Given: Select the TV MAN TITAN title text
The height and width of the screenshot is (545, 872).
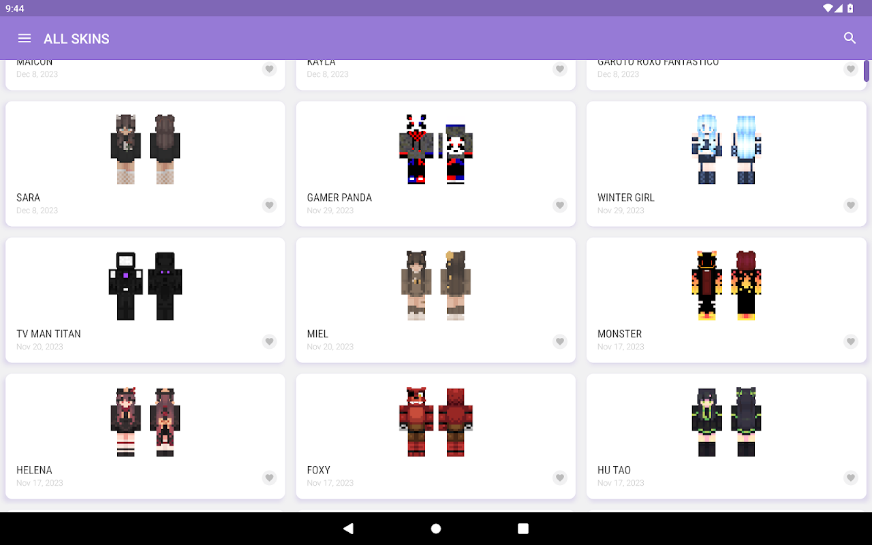Looking at the screenshot, I should [x=48, y=334].
